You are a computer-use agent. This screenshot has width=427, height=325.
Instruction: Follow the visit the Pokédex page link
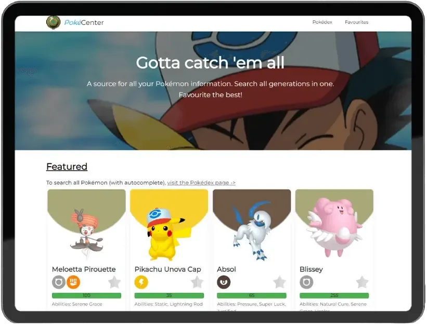(201, 182)
